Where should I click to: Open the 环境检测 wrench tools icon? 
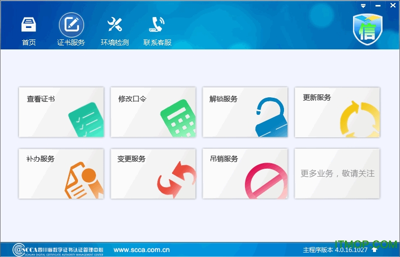(114, 30)
